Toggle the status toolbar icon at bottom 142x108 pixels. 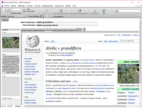click(x=11, y=106)
